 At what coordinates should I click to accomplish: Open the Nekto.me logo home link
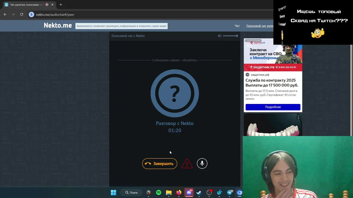[58, 26]
